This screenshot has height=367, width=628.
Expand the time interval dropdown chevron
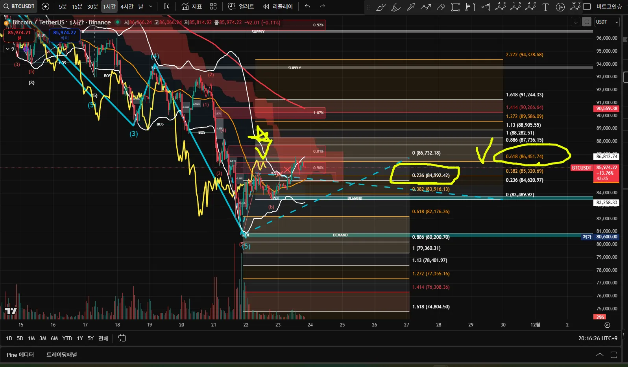point(151,6)
